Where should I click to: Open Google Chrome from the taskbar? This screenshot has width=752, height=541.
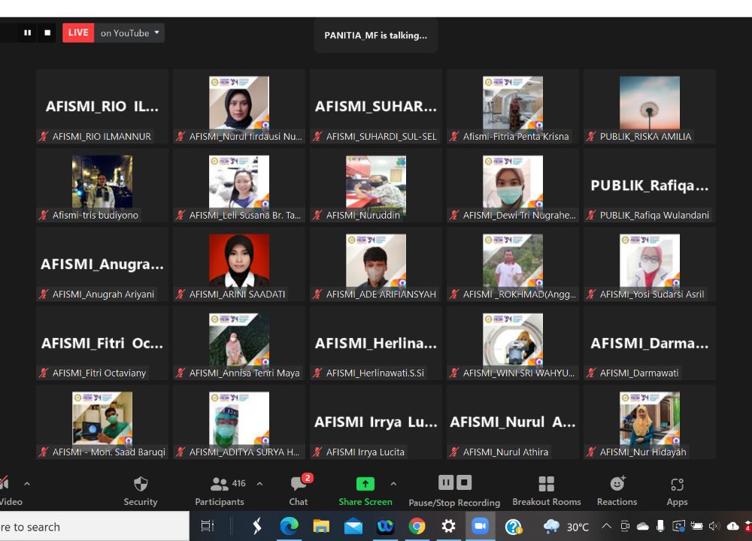[x=417, y=527]
